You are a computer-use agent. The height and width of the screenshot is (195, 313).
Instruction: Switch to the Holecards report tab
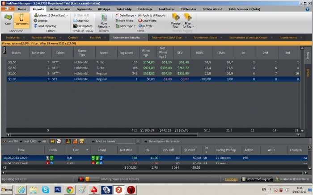point(13,37)
